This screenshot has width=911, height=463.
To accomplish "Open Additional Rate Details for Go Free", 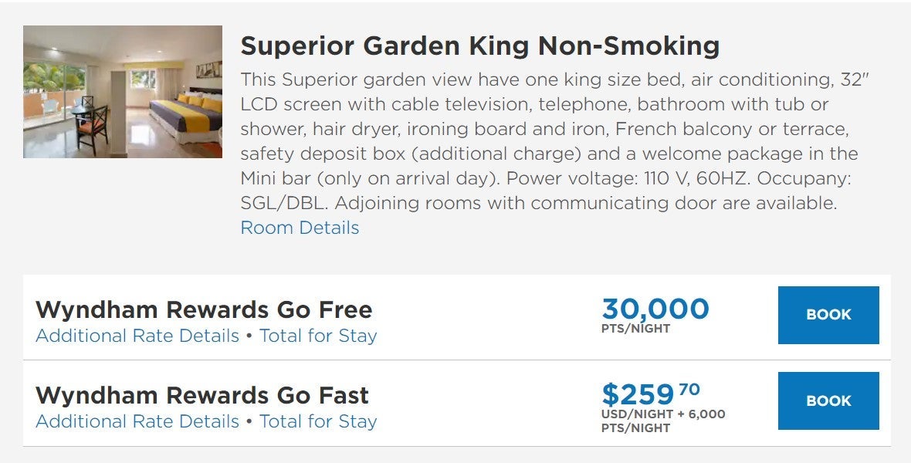I will [137, 336].
